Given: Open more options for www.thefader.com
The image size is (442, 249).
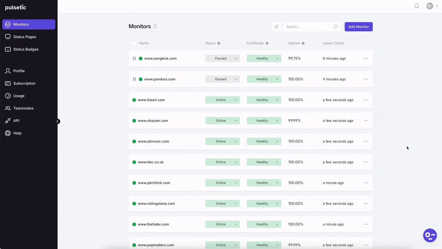Looking at the screenshot, I should pos(366,224).
